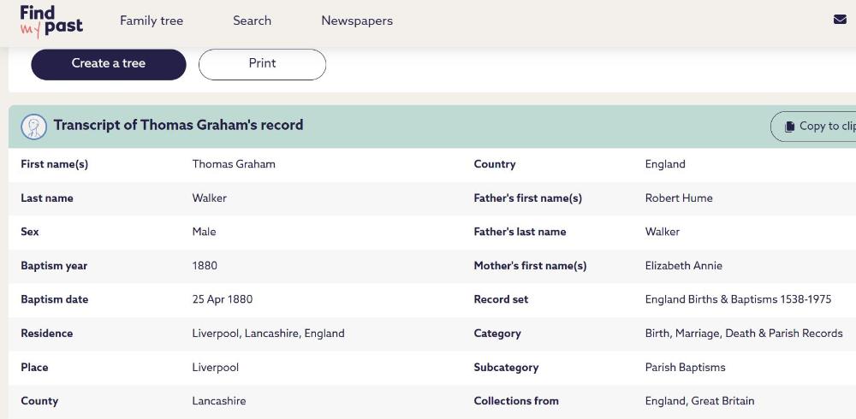Screen dimensions: 856x419
Task: Open the Newspapers section
Action: [357, 21]
